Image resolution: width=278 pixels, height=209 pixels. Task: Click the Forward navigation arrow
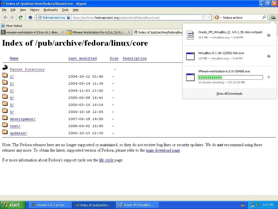[12, 17]
